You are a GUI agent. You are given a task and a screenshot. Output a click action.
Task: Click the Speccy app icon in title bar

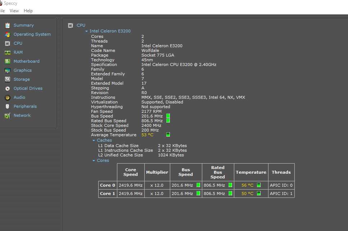coord(1,3)
